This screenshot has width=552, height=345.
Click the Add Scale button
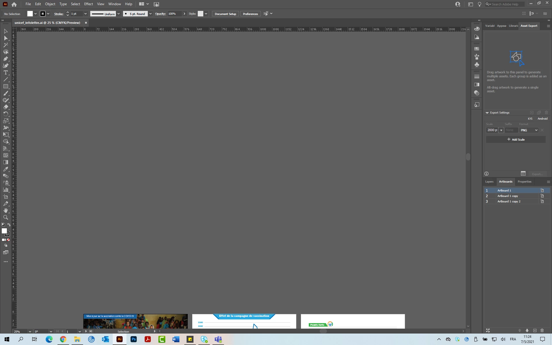coord(515,139)
